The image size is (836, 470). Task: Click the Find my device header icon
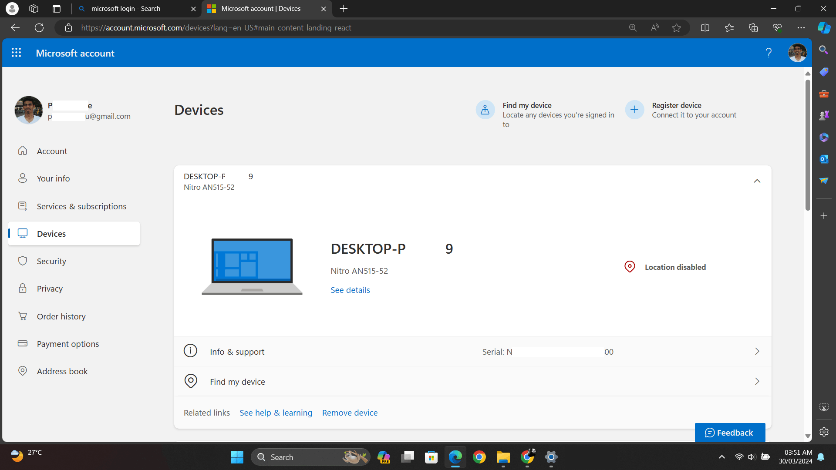click(x=485, y=110)
